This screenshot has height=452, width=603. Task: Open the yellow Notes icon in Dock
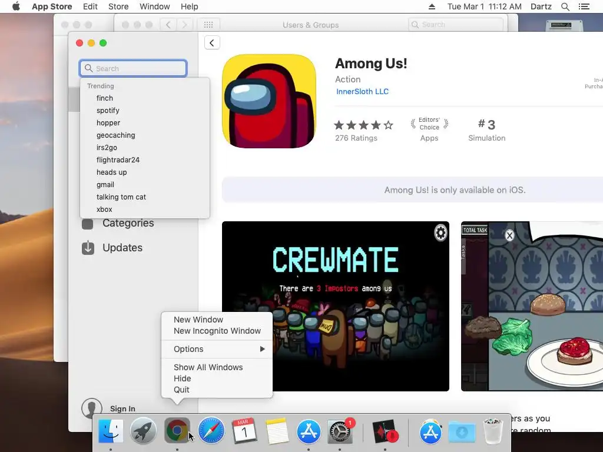[277, 431]
